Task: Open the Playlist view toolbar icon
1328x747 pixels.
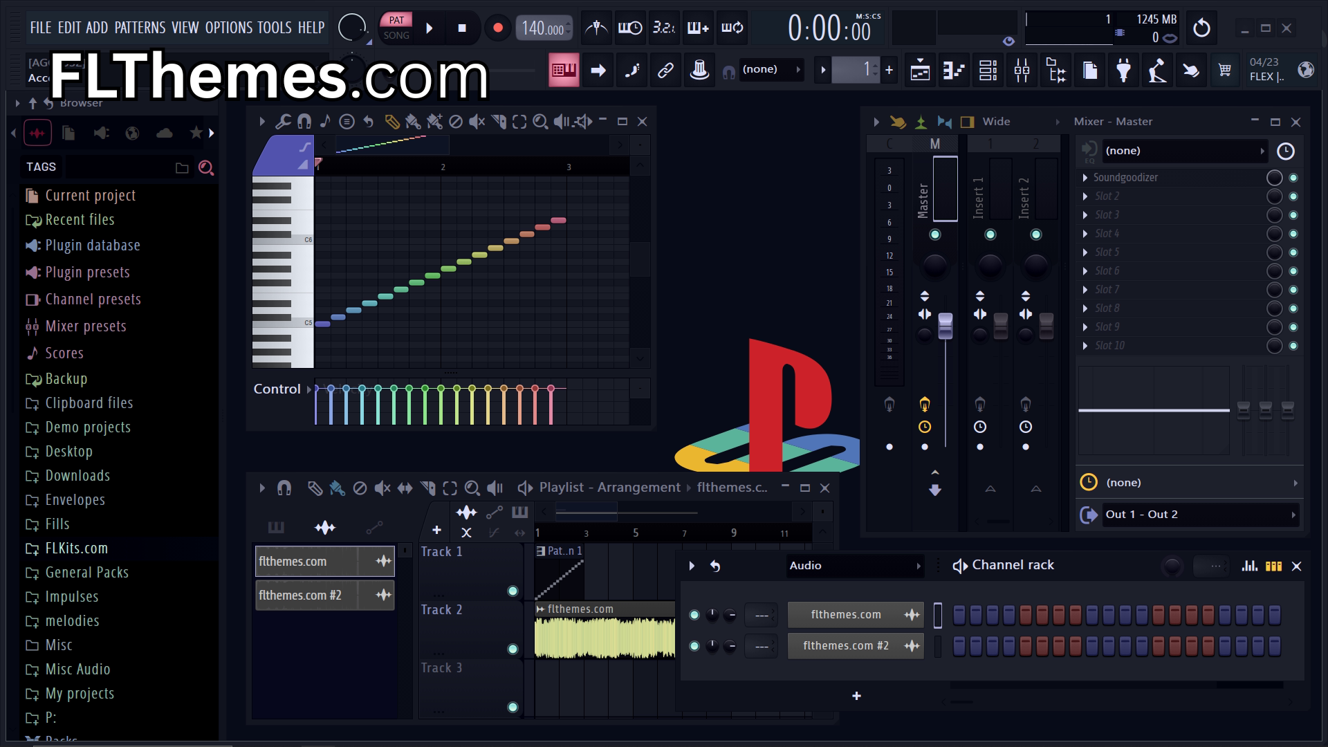Action: [920, 70]
